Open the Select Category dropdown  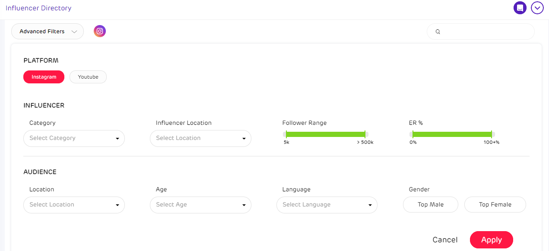point(74,138)
